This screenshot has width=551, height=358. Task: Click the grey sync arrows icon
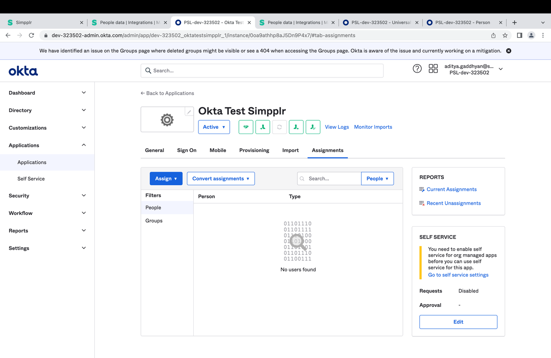pos(279,127)
